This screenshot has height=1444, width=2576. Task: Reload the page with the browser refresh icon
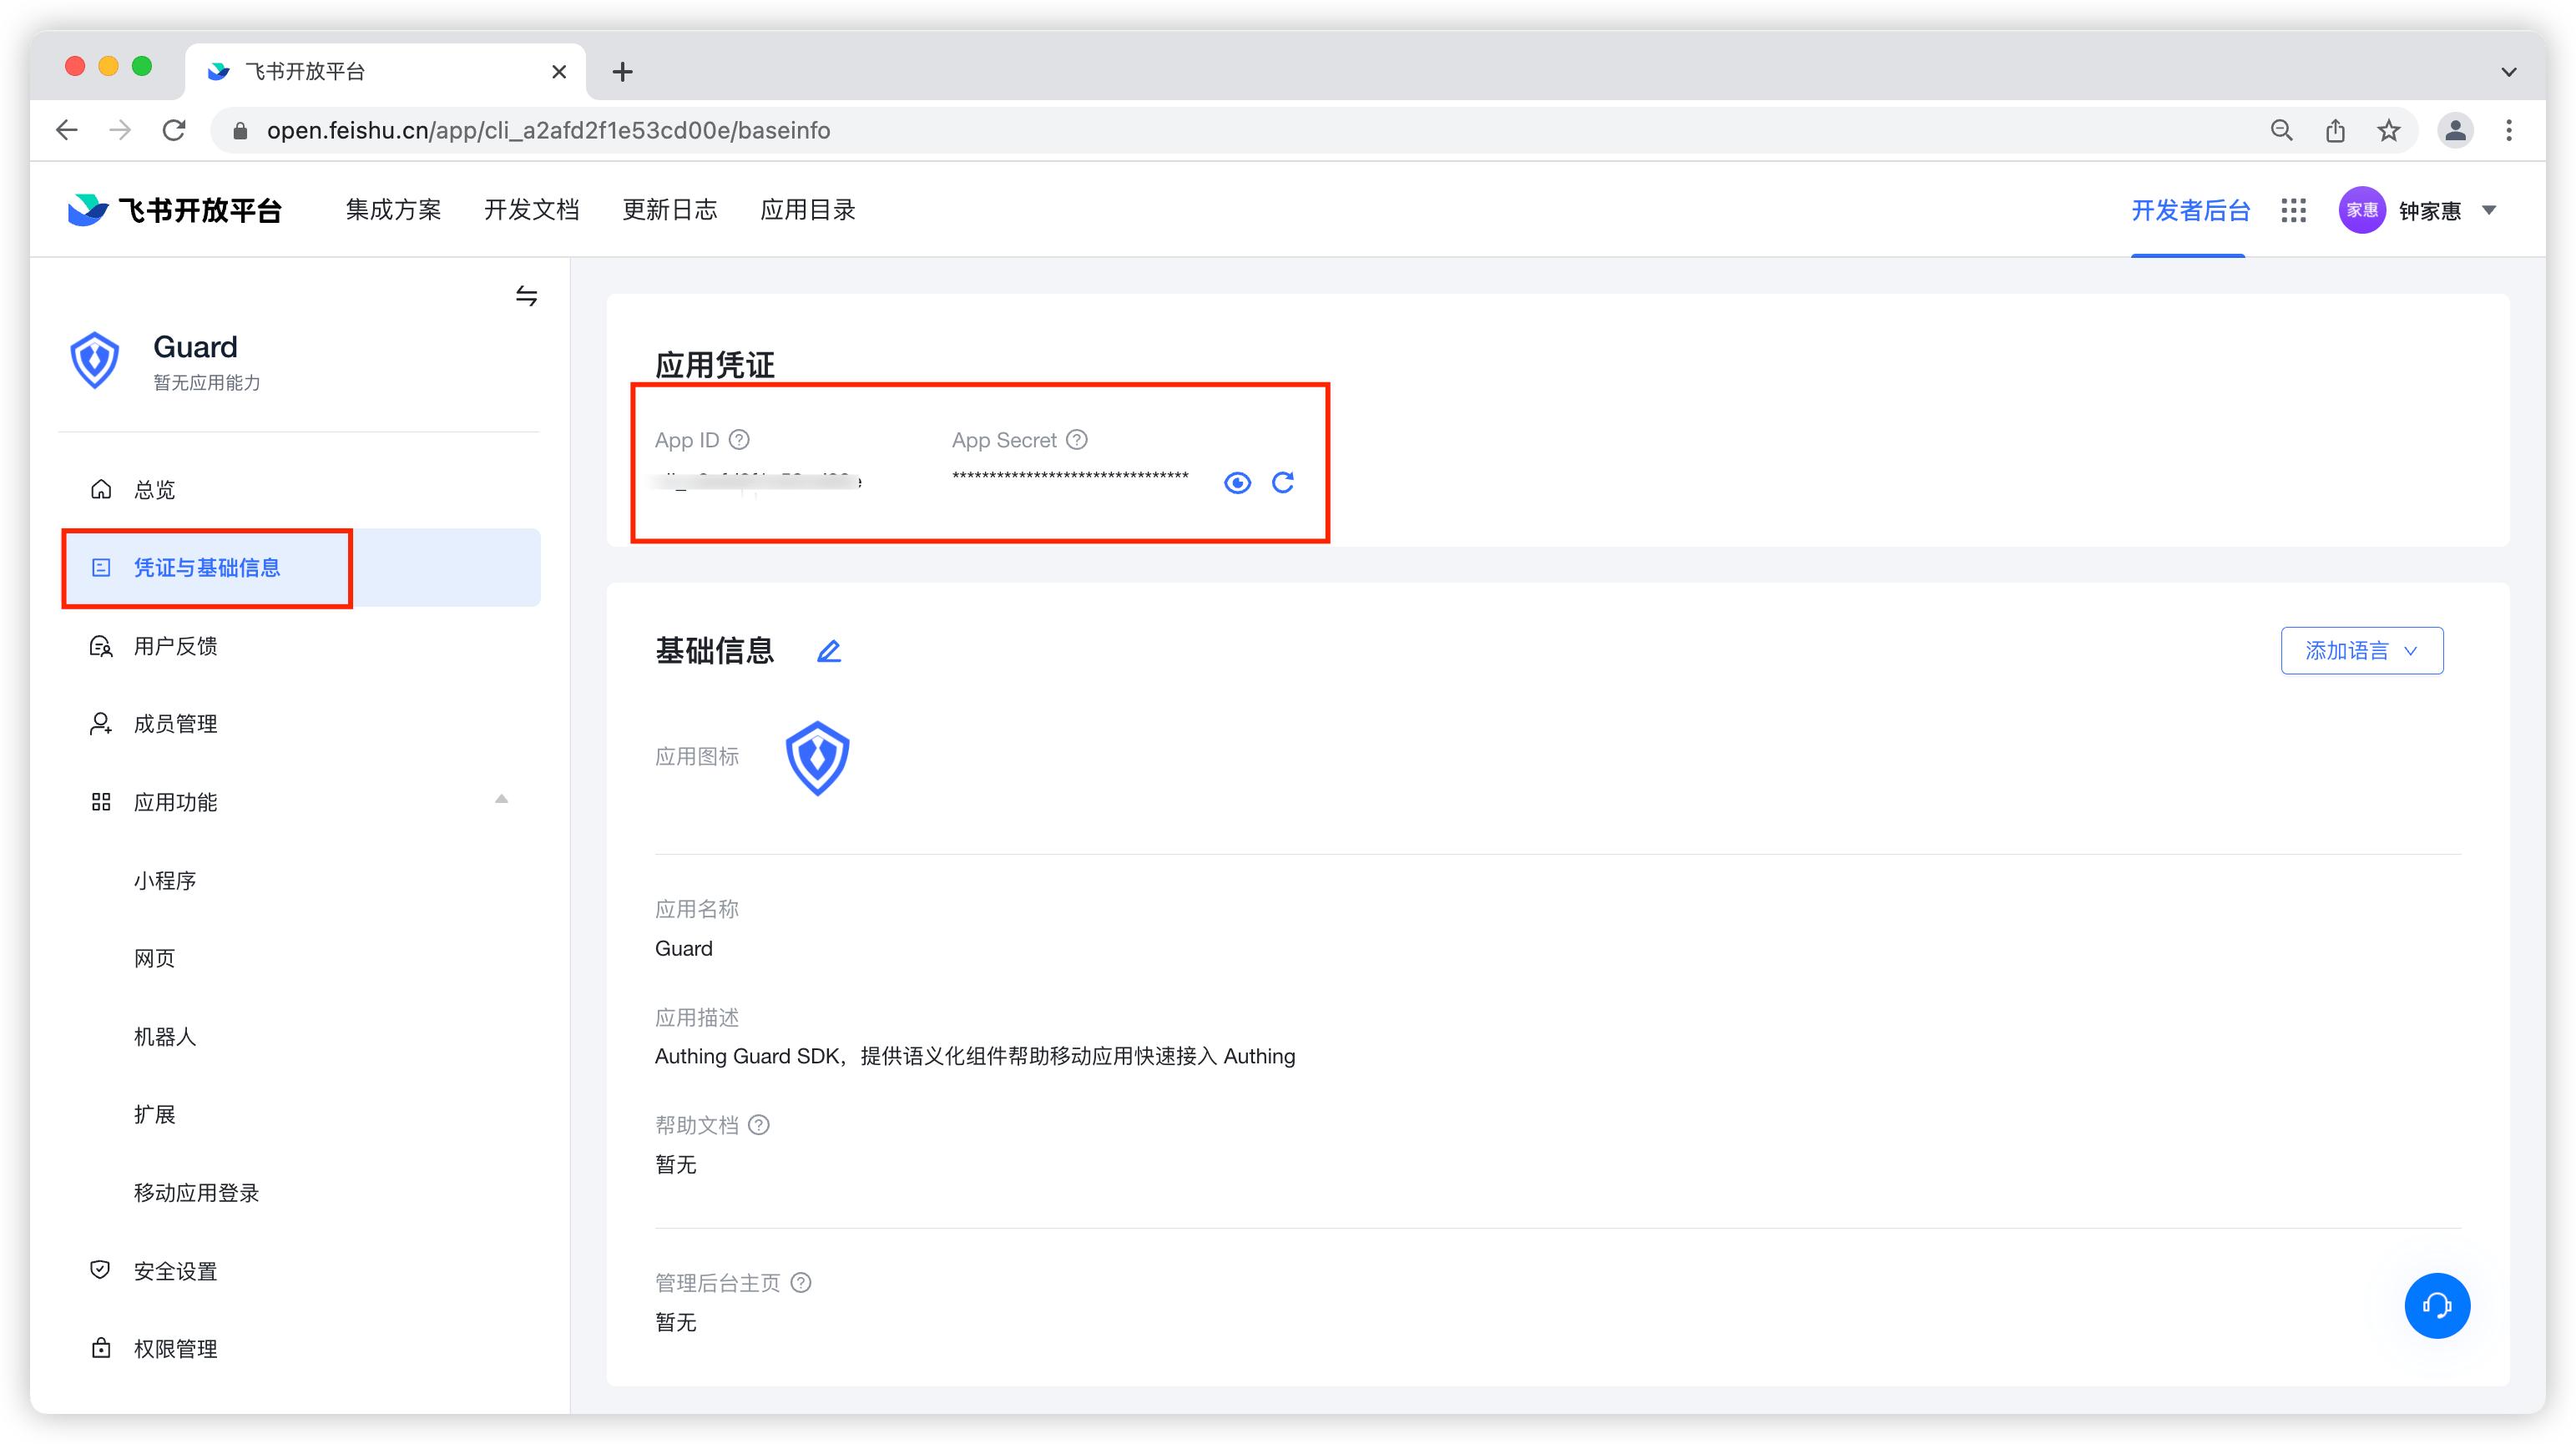(174, 130)
